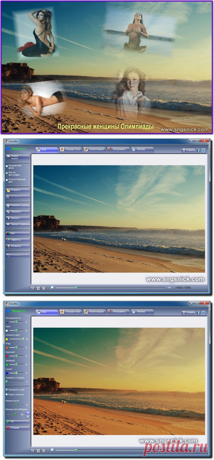214x460 pixels.
Task: Choose the Вращать rotate tool
Action: tap(18, 218)
